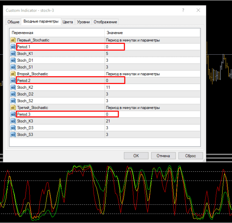Click the Stoch_S3 variable name
232x223 pixels.
point(25,135)
